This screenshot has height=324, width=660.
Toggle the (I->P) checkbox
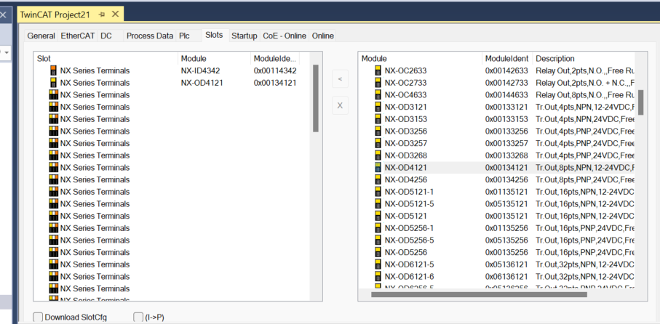point(138,317)
